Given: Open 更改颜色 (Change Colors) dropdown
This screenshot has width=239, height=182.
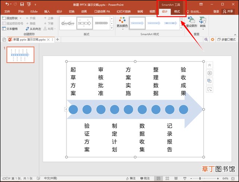Looking at the screenshot, I should [x=122, y=23].
